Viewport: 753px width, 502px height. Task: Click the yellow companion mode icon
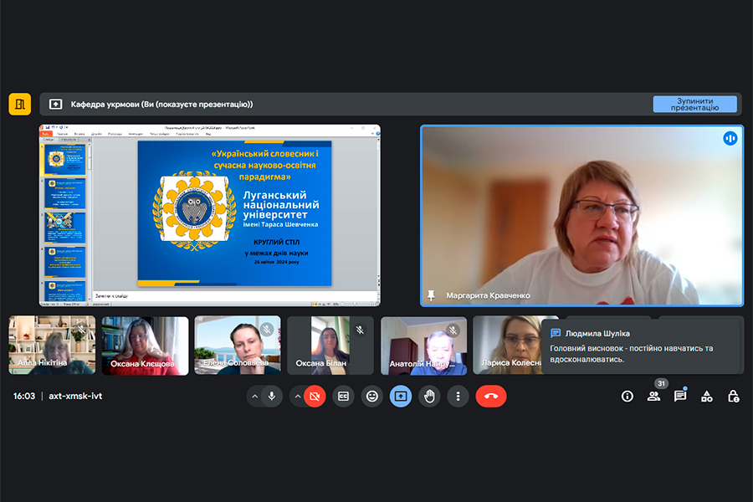20,105
